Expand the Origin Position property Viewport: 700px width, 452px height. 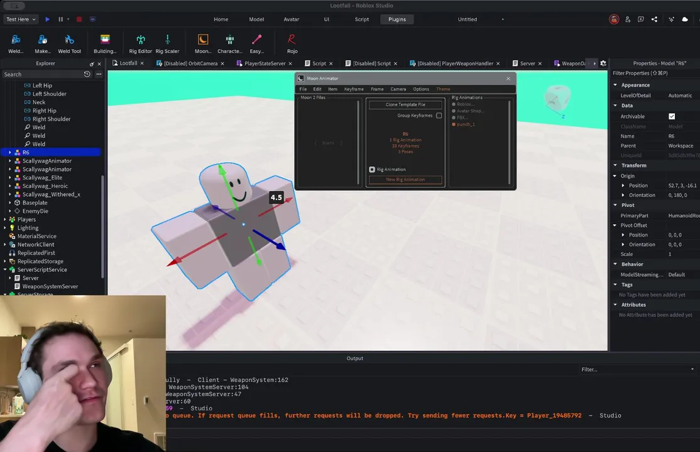point(623,185)
